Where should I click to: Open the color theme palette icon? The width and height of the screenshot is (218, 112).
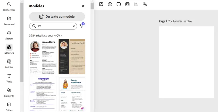(x=110, y=4)
